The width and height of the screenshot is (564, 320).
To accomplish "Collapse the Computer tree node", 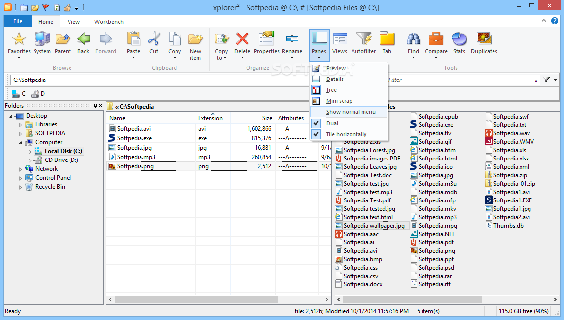I will [21, 143].
